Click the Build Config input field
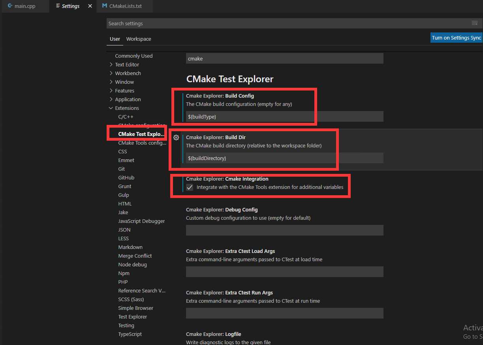Screen dimensions: 483x345 pyautogui.click(x=284, y=117)
